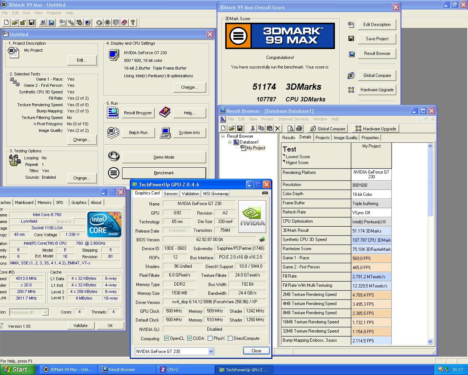
Task: Toggle the DirectCompute checkbox in GPU-Z
Action: [230, 338]
